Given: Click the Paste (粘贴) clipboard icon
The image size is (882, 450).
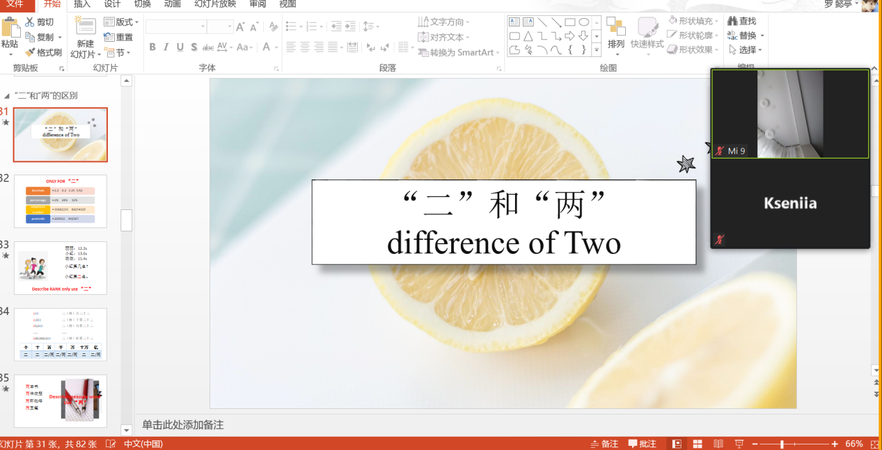Looking at the screenshot, I should click(10, 29).
